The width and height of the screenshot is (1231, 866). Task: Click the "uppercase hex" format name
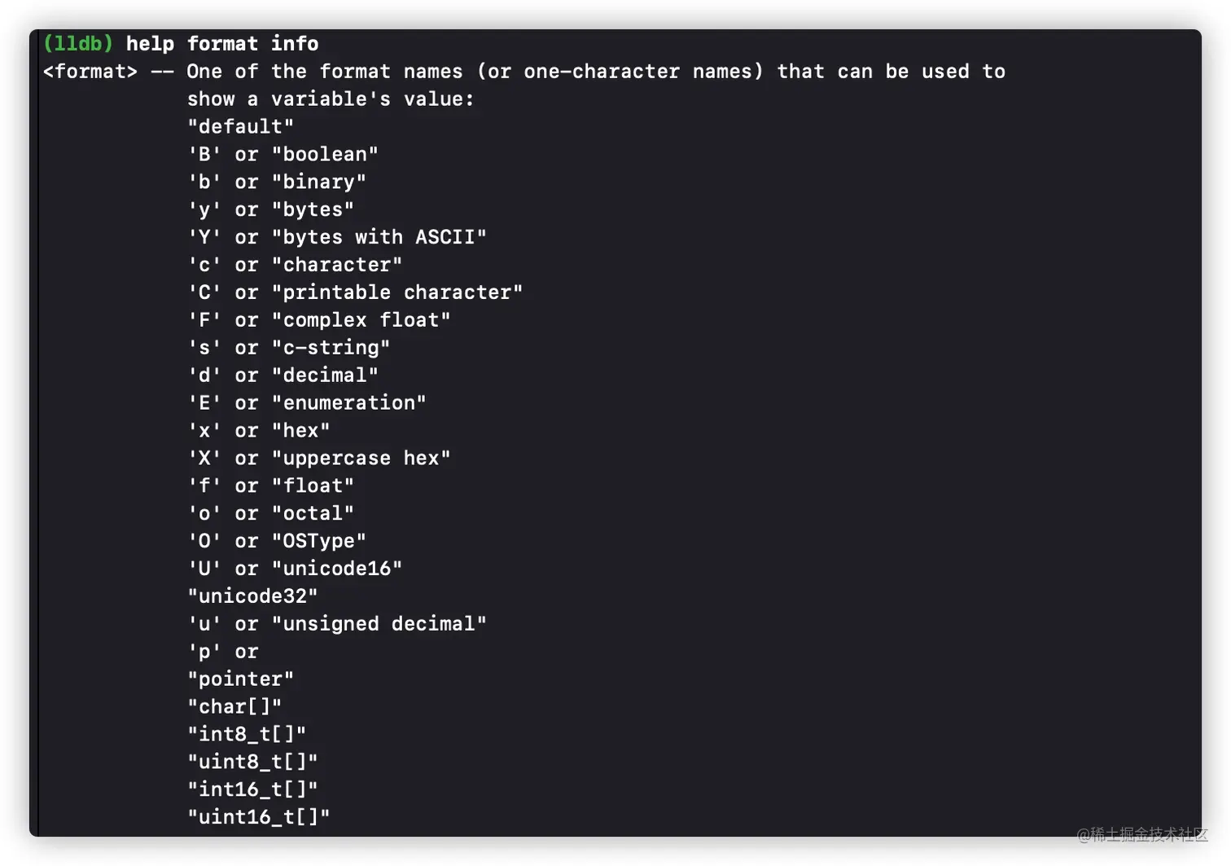(361, 458)
